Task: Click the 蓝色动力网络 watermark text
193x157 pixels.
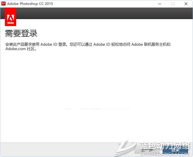Action: [165, 146]
